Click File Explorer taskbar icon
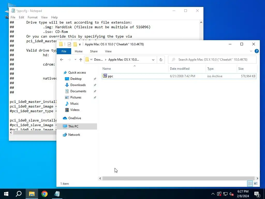Image resolution: width=265 pixels, height=199 pixels. (32, 194)
